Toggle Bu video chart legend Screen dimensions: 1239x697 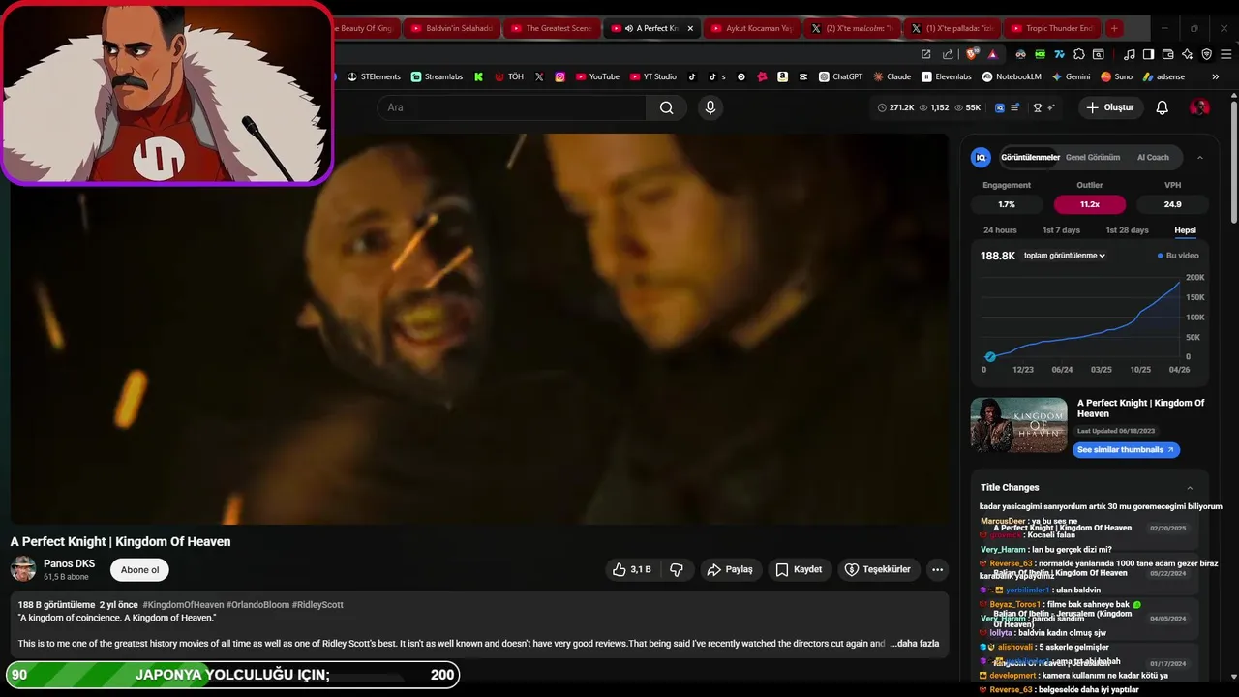pos(1178,256)
